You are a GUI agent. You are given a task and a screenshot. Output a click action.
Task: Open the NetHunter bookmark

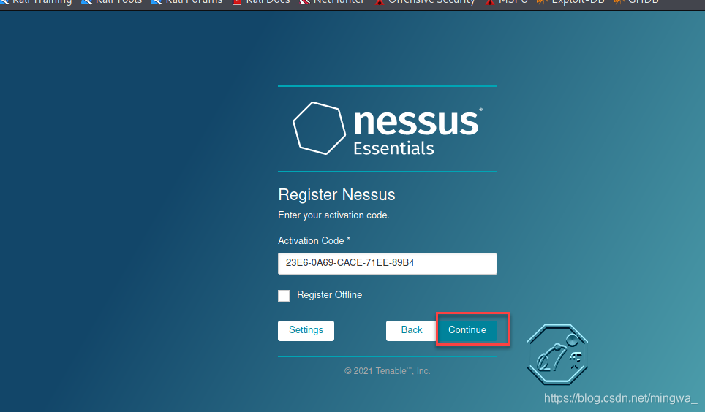tap(332, 2)
